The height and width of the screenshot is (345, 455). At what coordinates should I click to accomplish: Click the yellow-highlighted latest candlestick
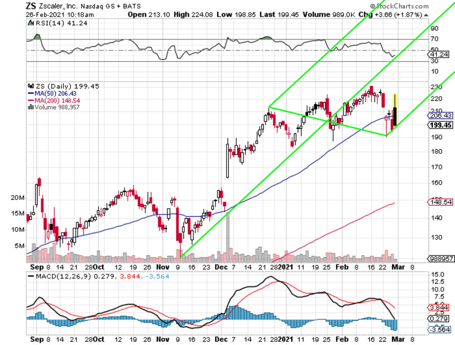395,110
